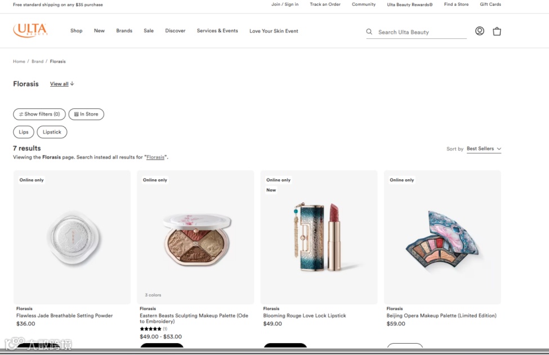The width and height of the screenshot is (549, 355).
Task: Open Show filters (0) button
Action: click(39, 114)
